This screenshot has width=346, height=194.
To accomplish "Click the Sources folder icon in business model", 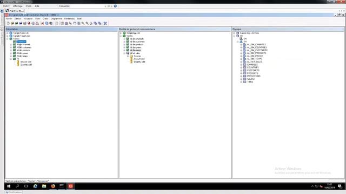I will (131, 56).
